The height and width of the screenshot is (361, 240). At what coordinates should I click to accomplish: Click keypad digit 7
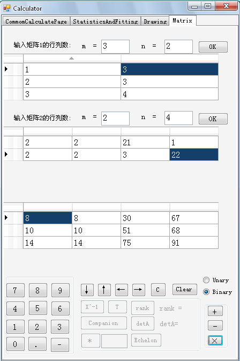(16, 290)
